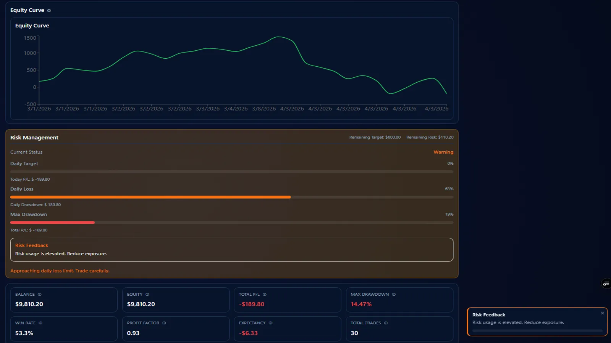Open the Total P/L info icon
The height and width of the screenshot is (343, 611).
click(x=265, y=294)
